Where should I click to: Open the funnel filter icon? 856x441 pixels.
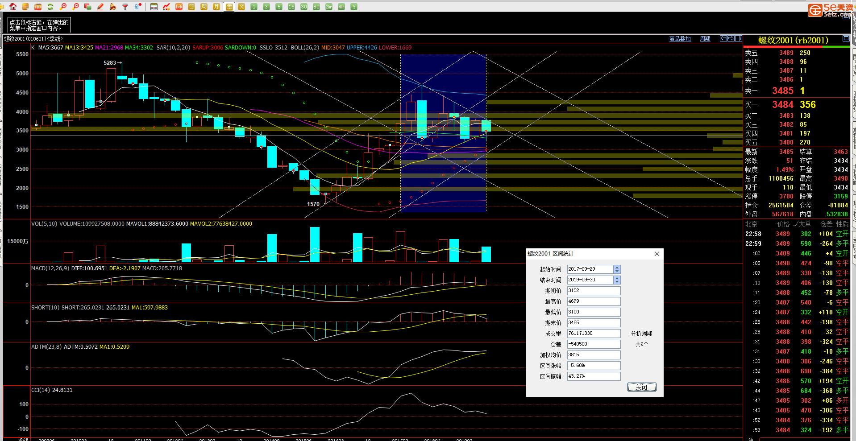pyautogui.click(x=125, y=7)
